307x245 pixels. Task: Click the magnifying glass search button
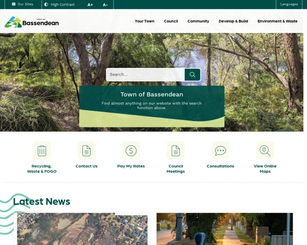click(x=192, y=75)
